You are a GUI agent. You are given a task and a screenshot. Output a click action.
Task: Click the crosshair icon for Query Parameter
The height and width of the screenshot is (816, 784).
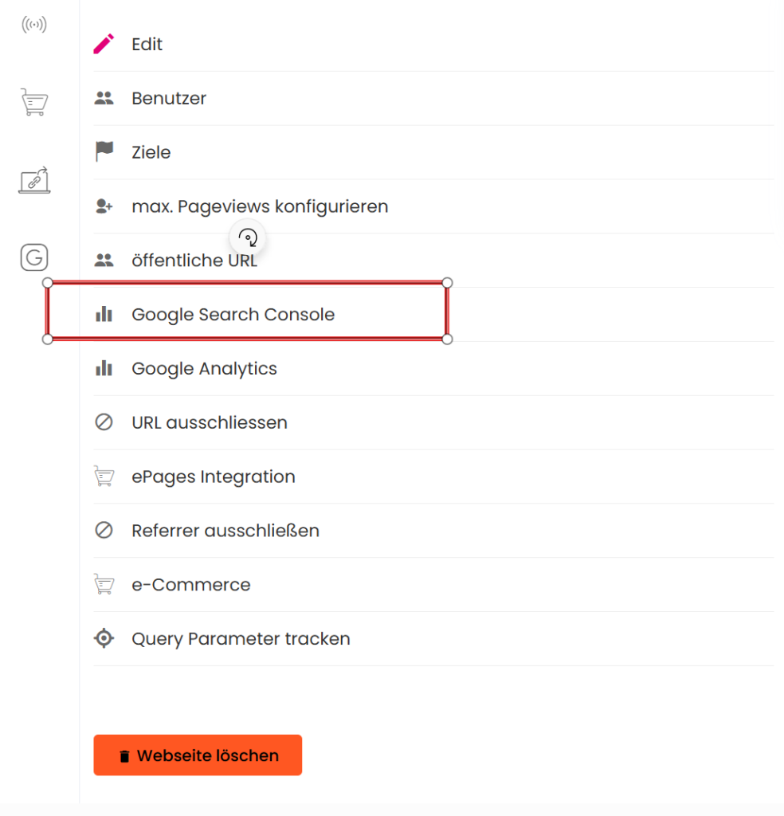click(104, 638)
